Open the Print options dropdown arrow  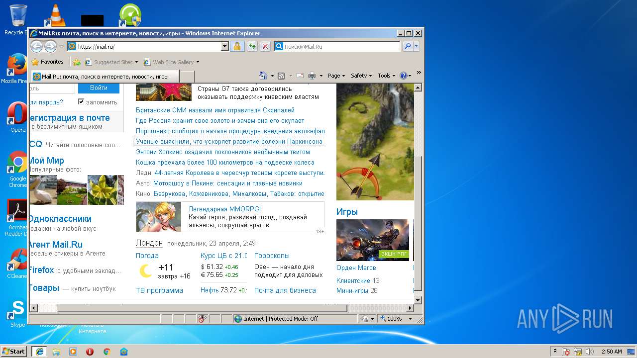pos(321,76)
